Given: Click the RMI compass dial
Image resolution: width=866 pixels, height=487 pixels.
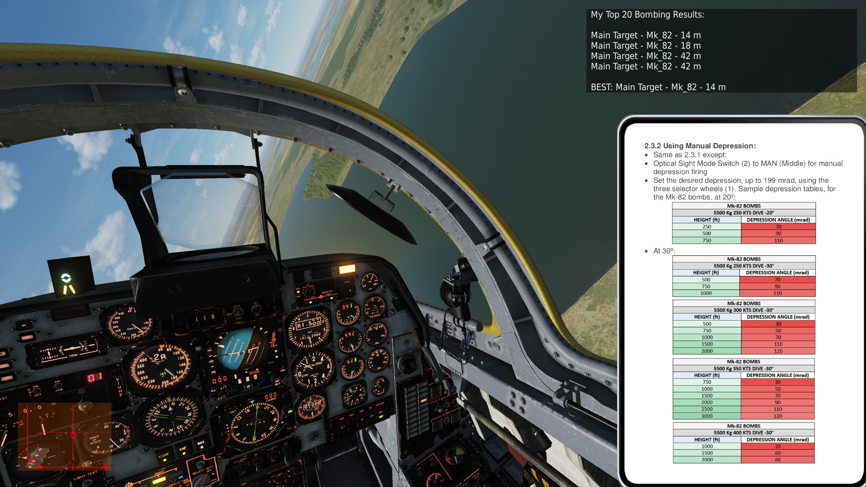Looking at the screenshot, I should pos(171,418).
